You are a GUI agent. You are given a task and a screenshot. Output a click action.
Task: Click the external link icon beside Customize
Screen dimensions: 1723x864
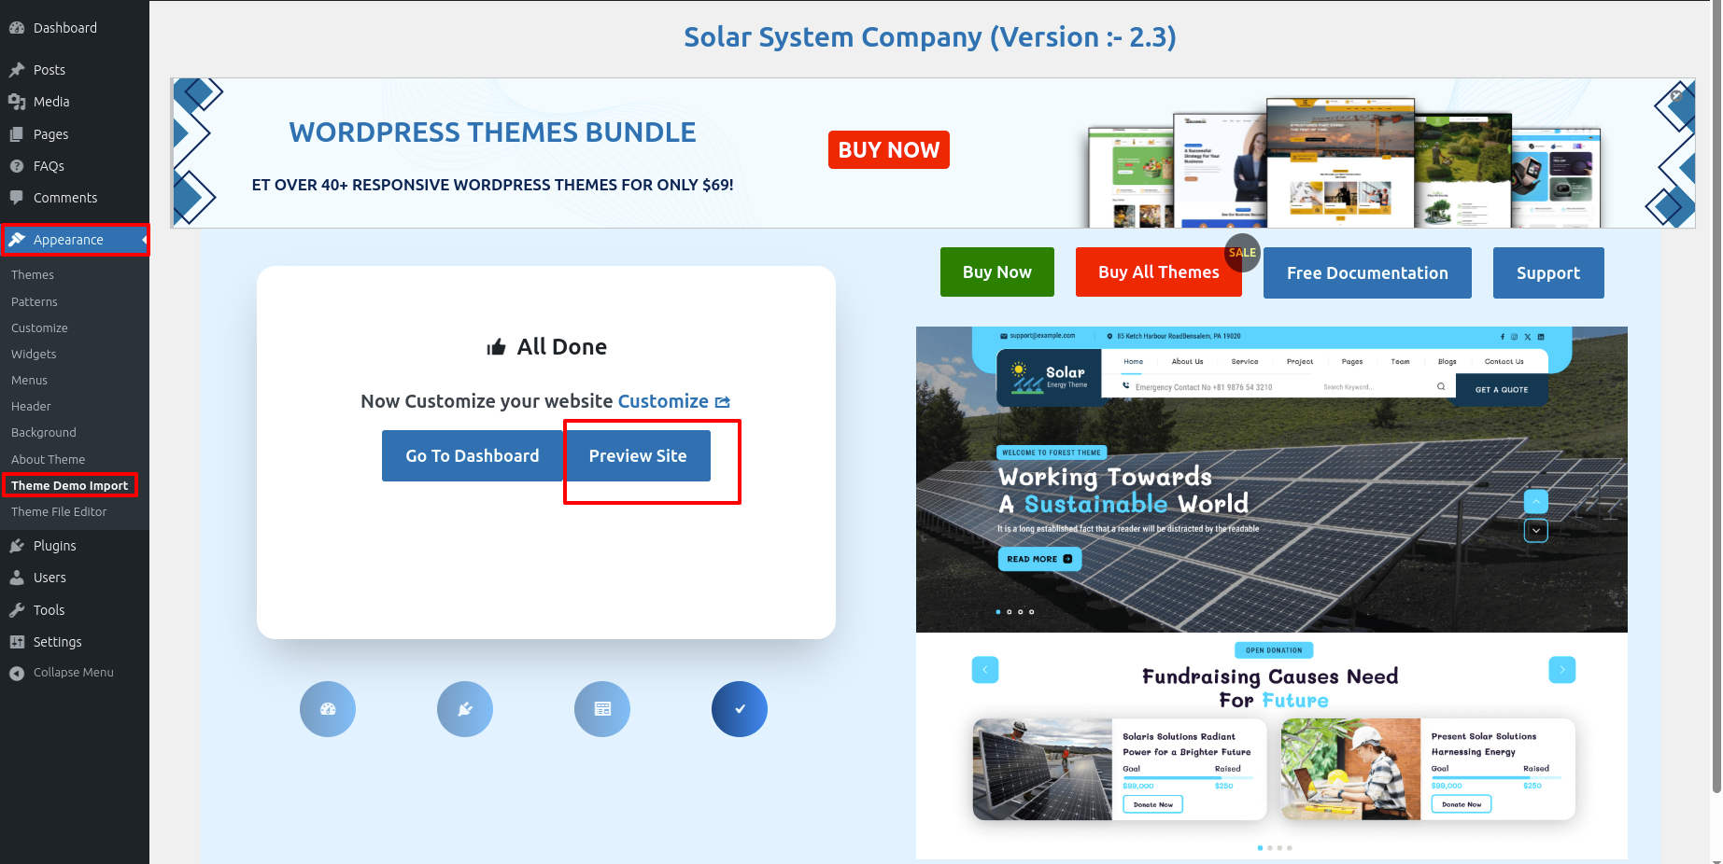(723, 402)
